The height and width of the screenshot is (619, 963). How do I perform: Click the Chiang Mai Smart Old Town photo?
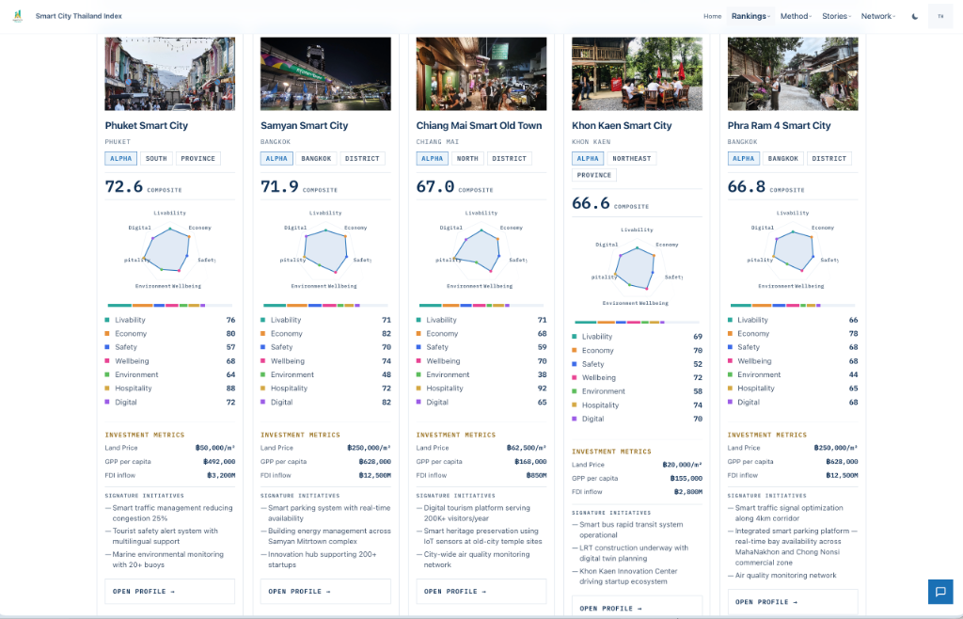tap(481, 73)
